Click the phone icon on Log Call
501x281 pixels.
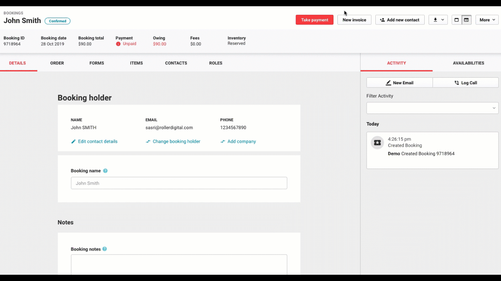457,83
